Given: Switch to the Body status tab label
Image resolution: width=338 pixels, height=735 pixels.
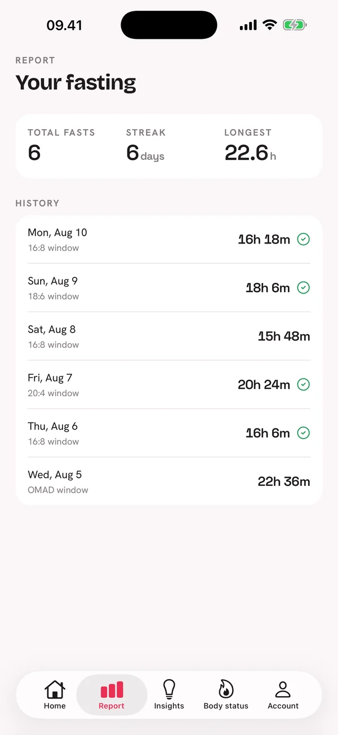Looking at the screenshot, I should [226, 706].
